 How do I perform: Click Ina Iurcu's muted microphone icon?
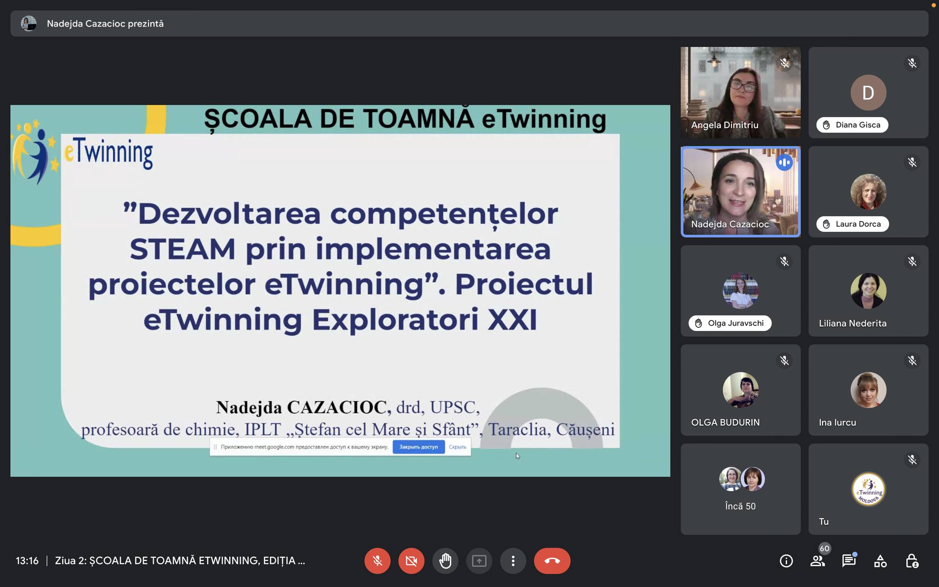tap(912, 360)
